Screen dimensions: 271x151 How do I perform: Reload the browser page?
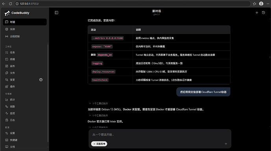coord(10,4)
